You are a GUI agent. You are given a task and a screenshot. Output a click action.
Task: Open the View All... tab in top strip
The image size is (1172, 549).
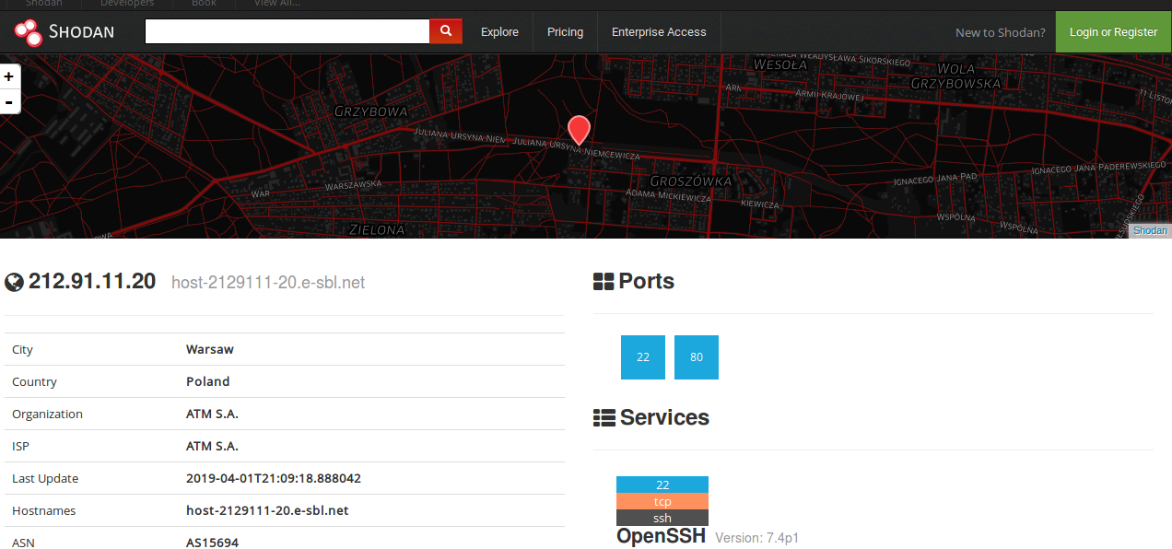[x=277, y=4]
